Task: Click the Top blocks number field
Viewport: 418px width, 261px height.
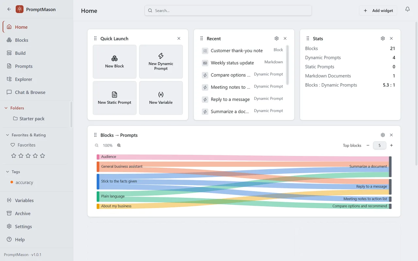Action: coord(379,146)
